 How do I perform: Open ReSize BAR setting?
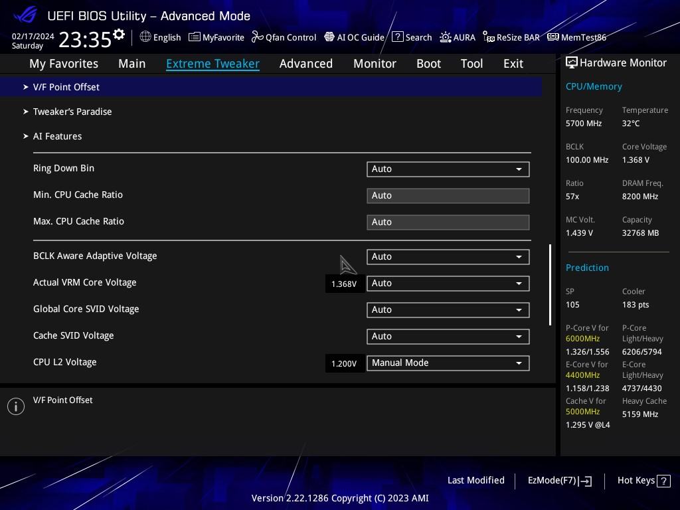(511, 37)
